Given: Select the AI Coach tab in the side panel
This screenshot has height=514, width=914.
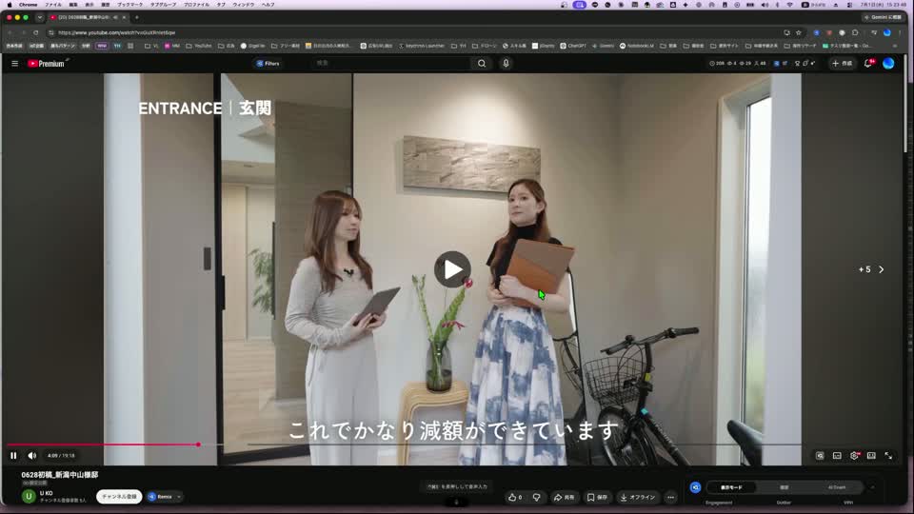Looking at the screenshot, I should click(x=837, y=487).
